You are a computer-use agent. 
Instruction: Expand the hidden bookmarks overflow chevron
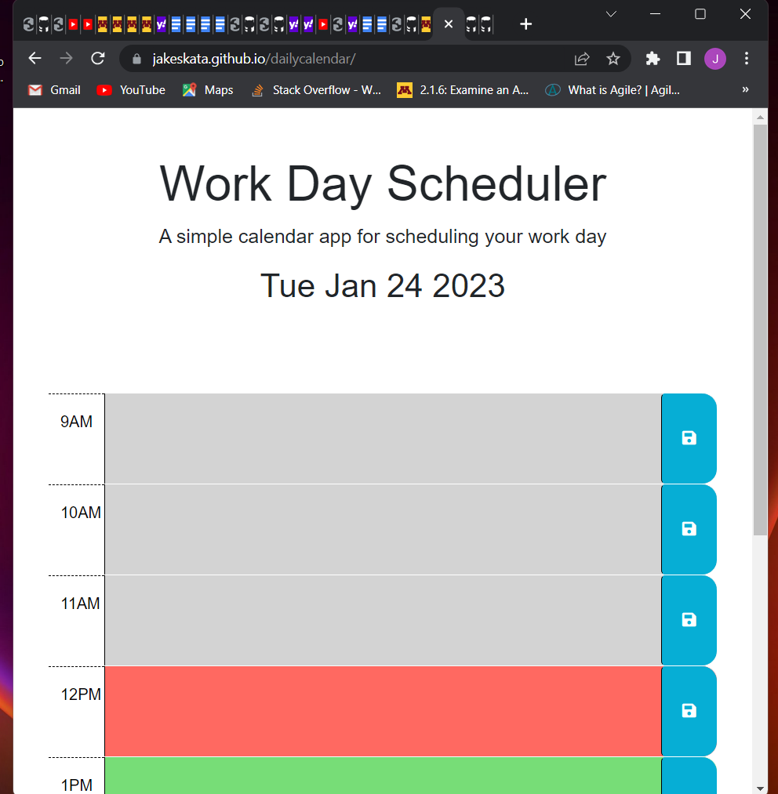pos(745,89)
